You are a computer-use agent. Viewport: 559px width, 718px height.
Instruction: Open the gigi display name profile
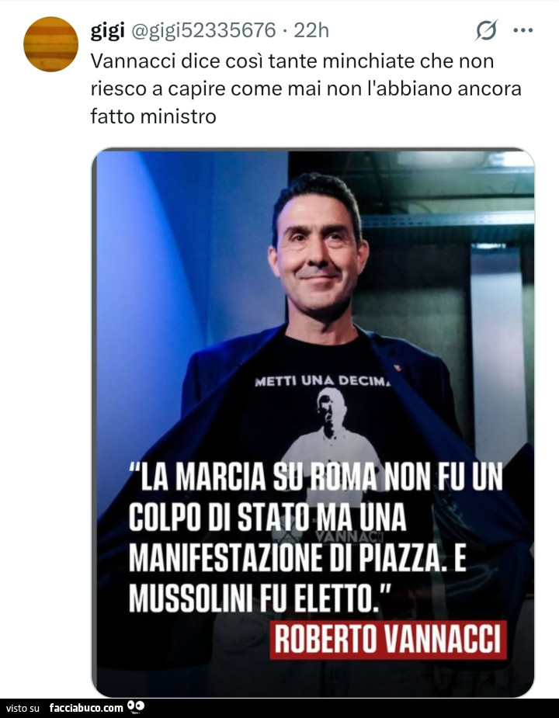pos(107,30)
